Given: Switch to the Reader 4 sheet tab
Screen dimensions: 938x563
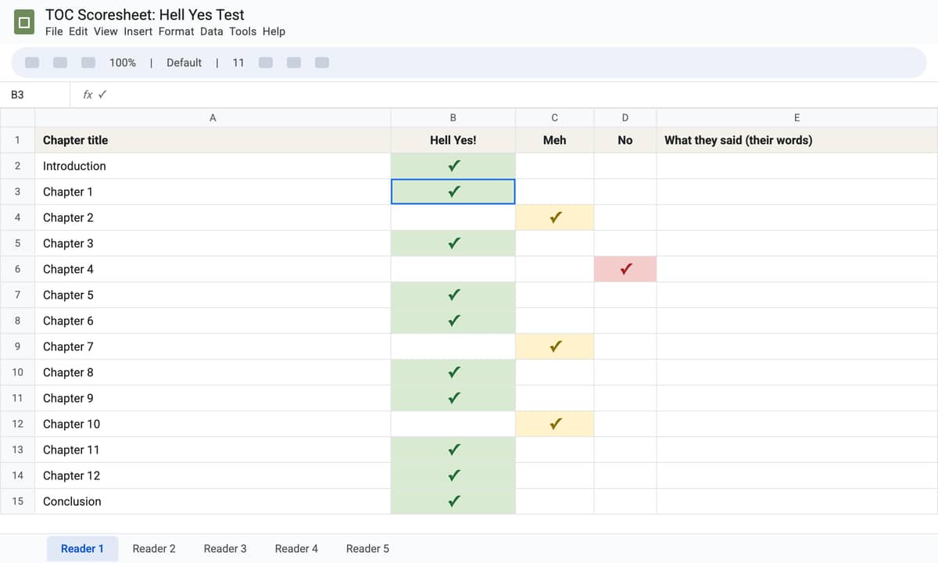Looking at the screenshot, I should [x=296, y=548].
